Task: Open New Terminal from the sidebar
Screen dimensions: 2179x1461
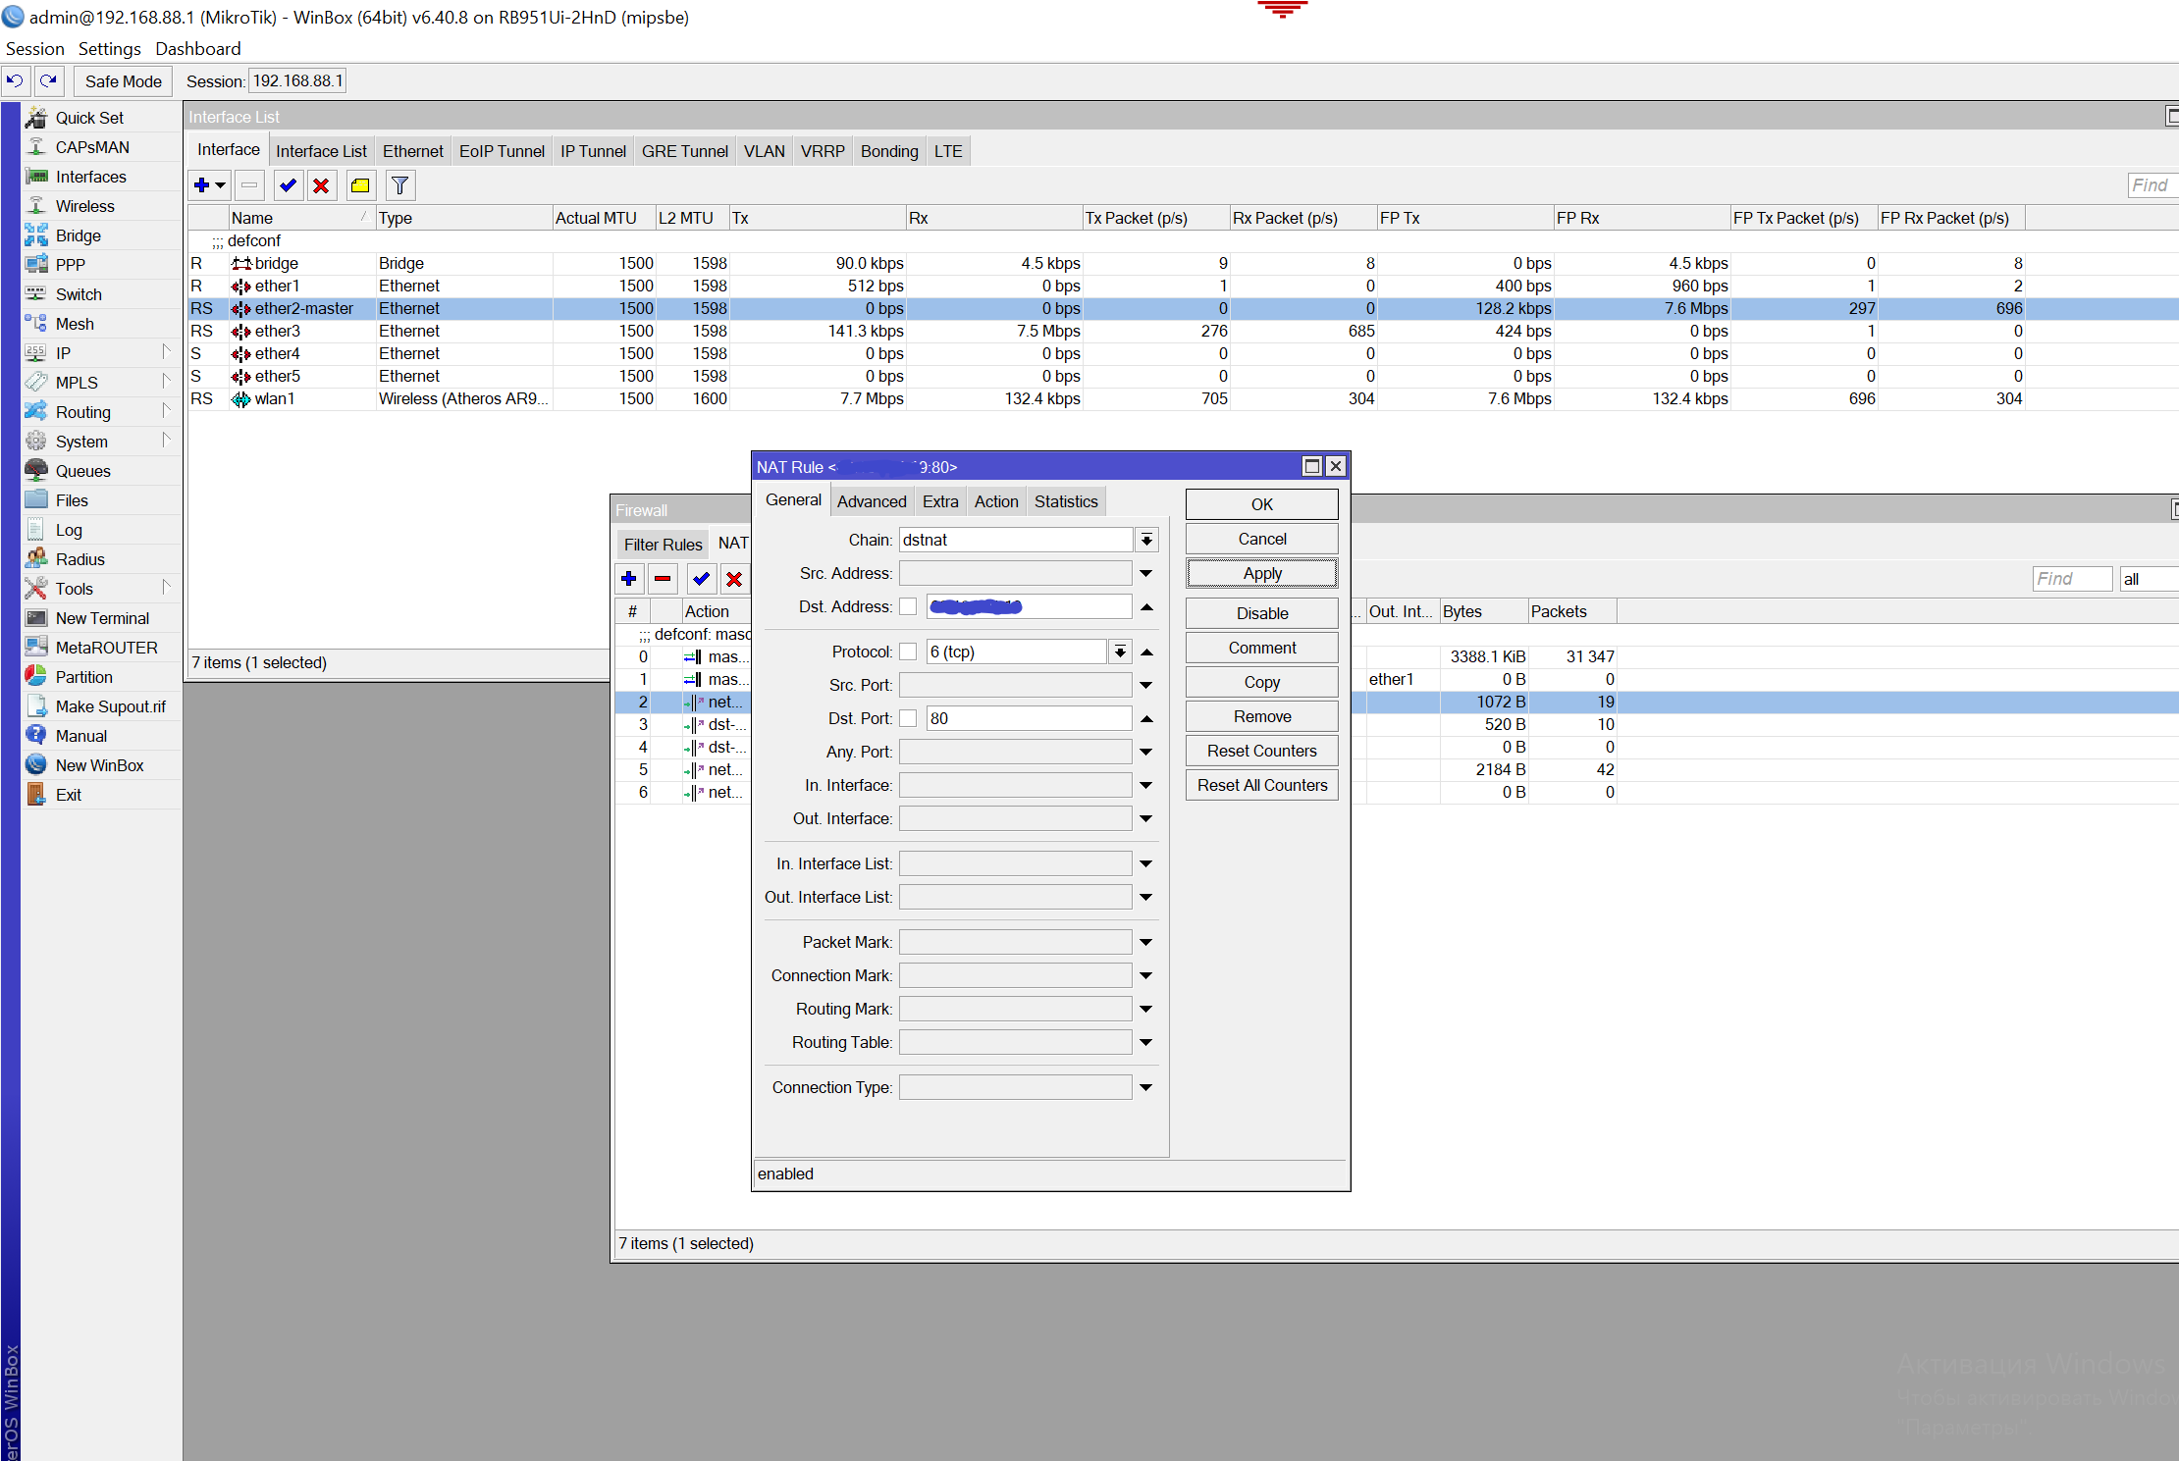Action: click(x=102, y=618)
